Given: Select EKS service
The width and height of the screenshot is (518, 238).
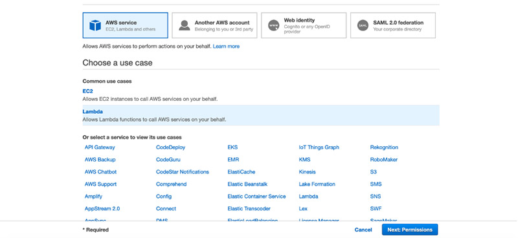Looking at the screenshot, I should 232,147.
